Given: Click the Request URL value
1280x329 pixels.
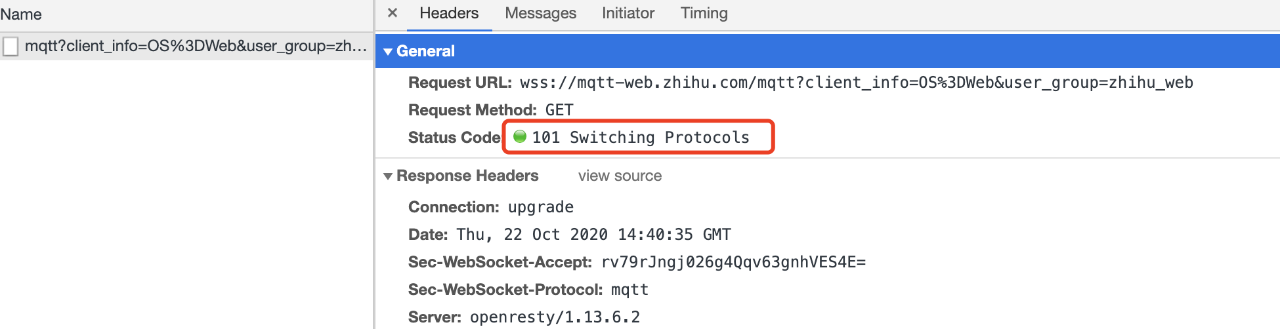Looking at the screenshot, I should pos(857,83).
